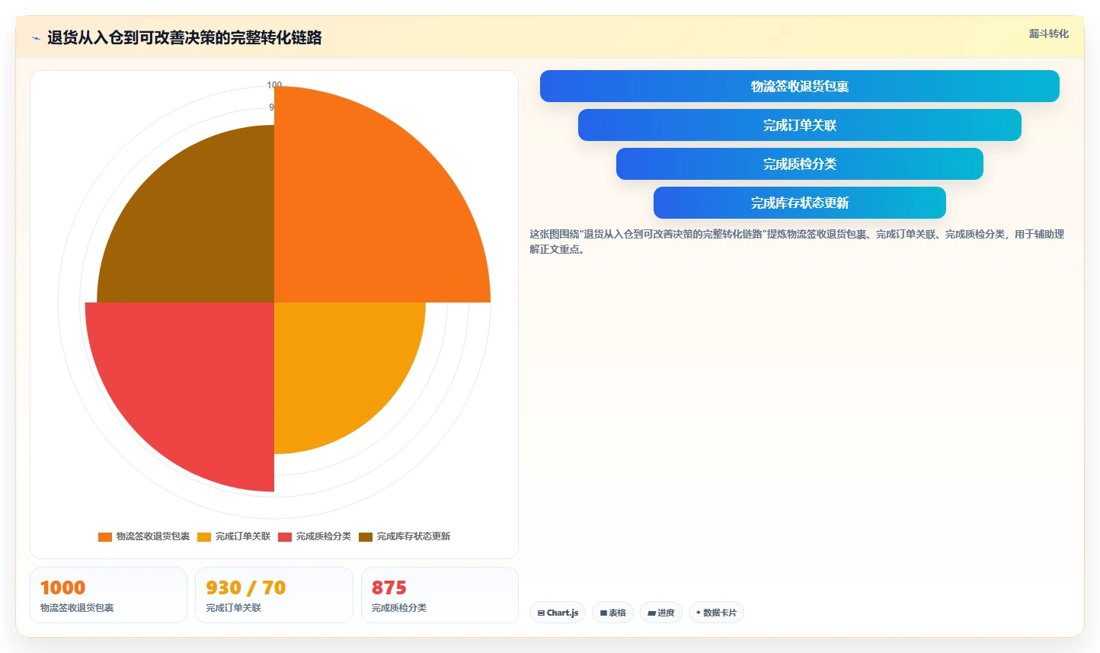Click the 表格 tag chip
The height and width of the screenshot is (653, 1100).
point(612,613)
